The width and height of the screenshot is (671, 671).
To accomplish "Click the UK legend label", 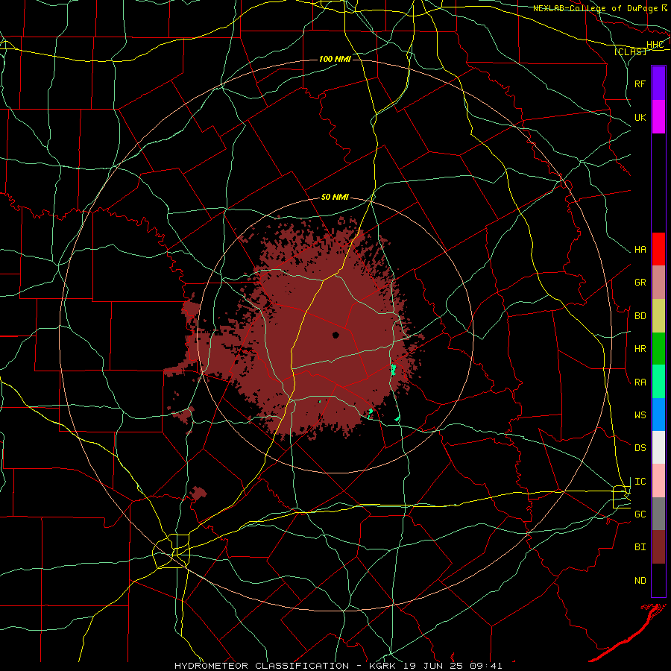I will click(640, 117).
